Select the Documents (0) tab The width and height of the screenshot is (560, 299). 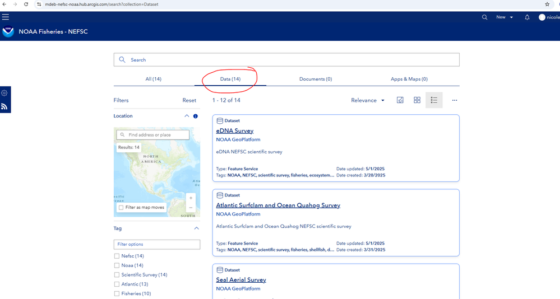point(316,79)
